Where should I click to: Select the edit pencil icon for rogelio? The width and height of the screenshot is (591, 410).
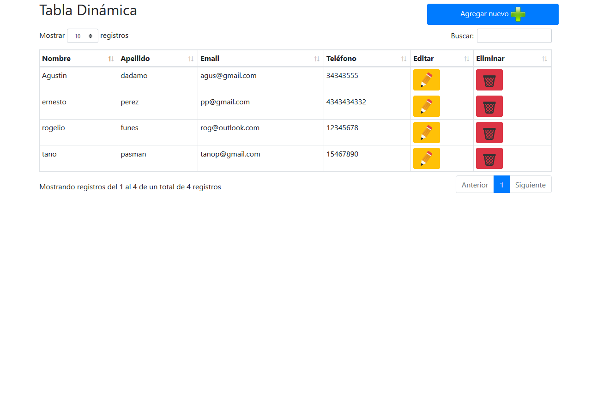[426, 132]
